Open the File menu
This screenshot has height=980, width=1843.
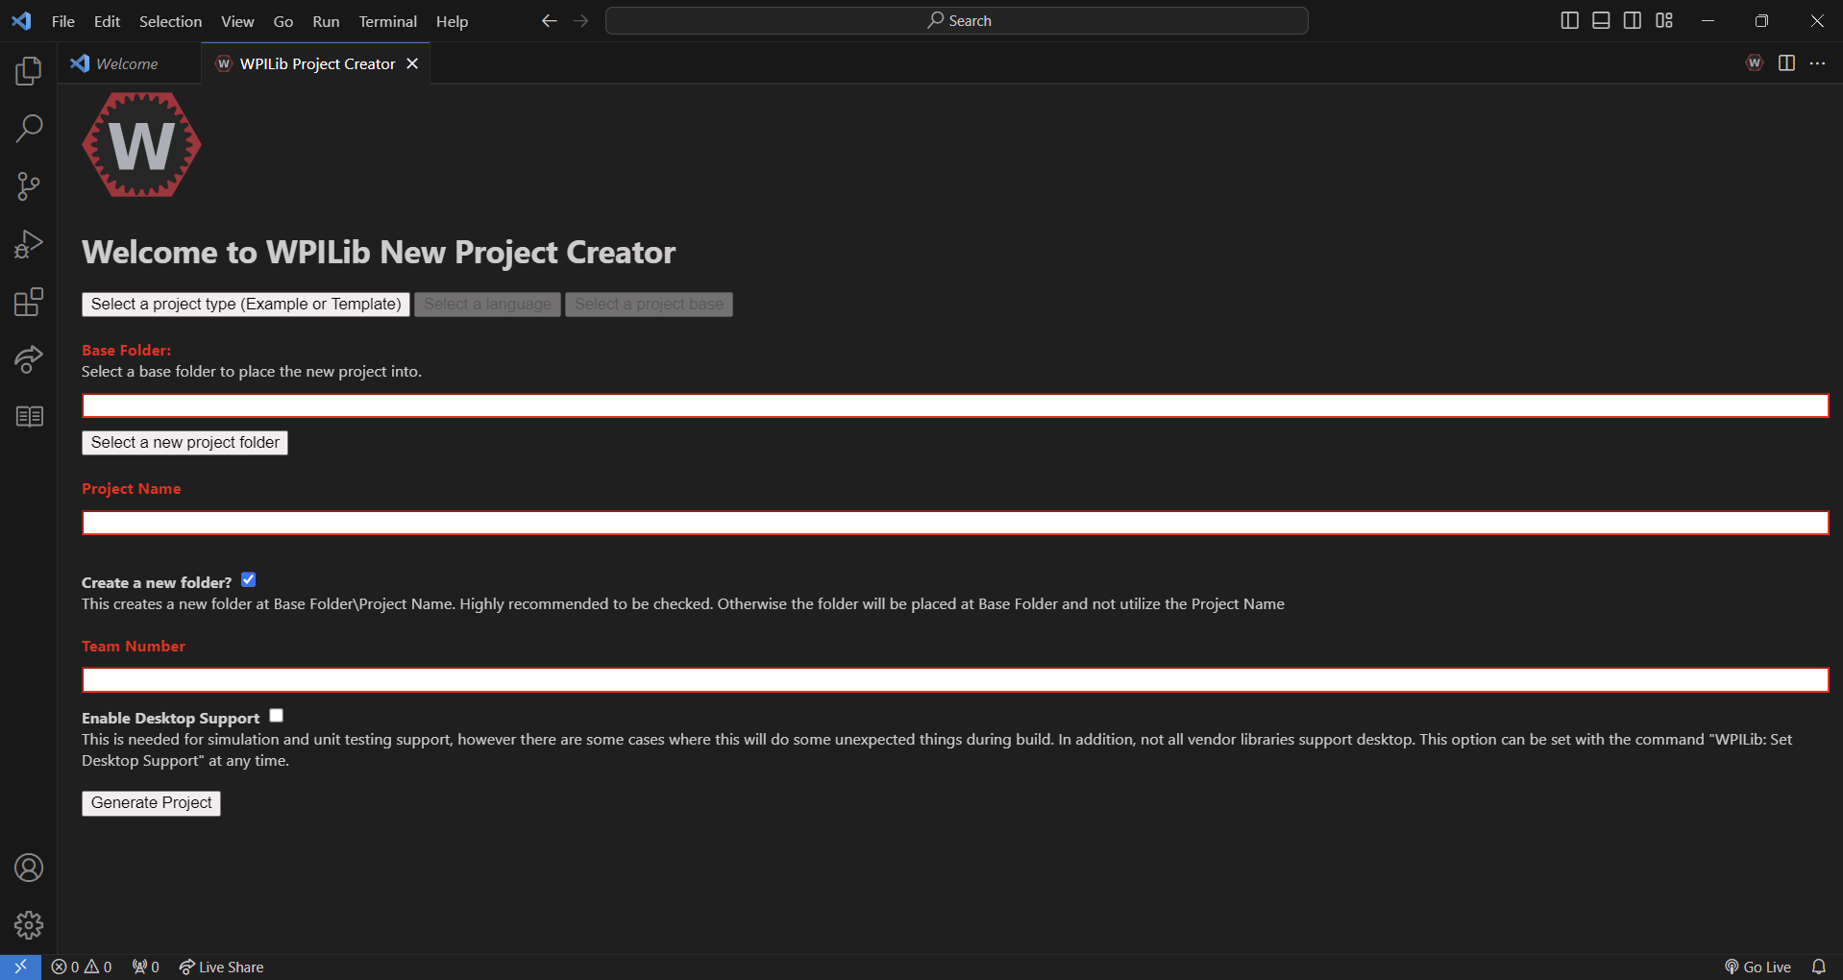pos(62,21)
